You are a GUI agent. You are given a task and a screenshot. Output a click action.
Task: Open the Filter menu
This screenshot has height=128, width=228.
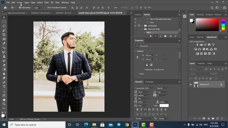[47, 2]
